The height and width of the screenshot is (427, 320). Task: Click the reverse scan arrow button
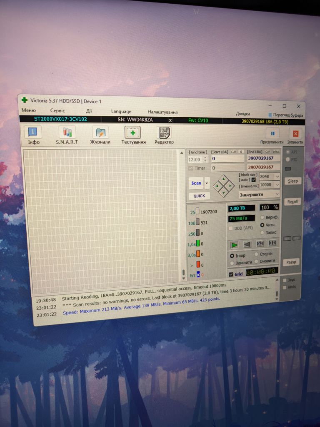[x=247, y=244]
